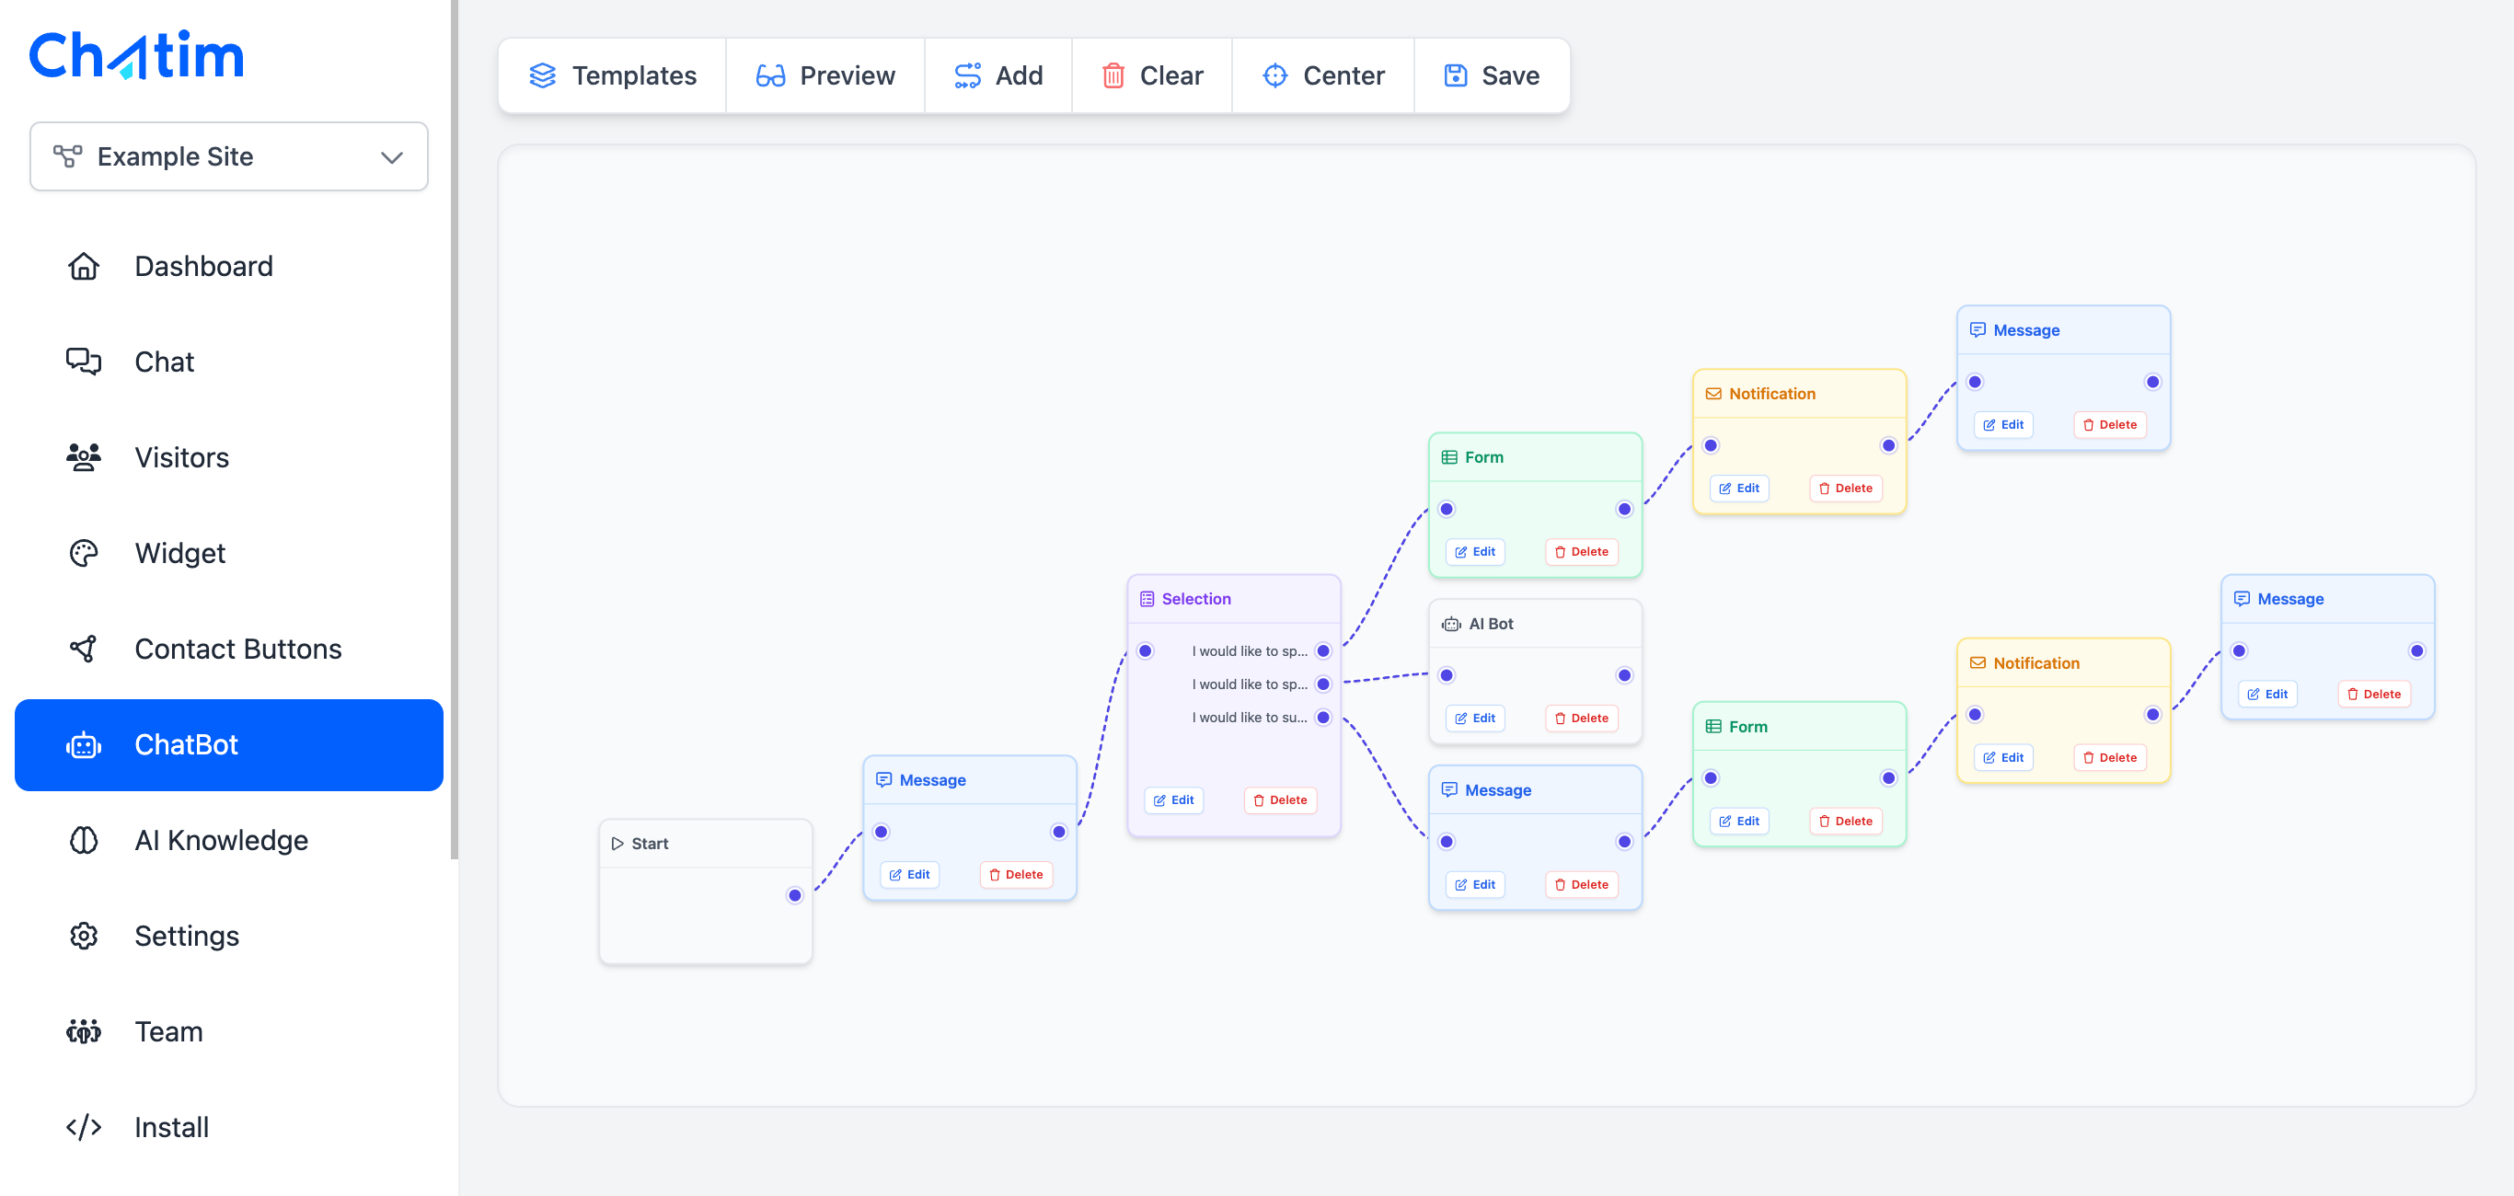Viewport: 2514px width, 1196px height.
Task: Select first Selection option output dot
Action: [1323, 650]
